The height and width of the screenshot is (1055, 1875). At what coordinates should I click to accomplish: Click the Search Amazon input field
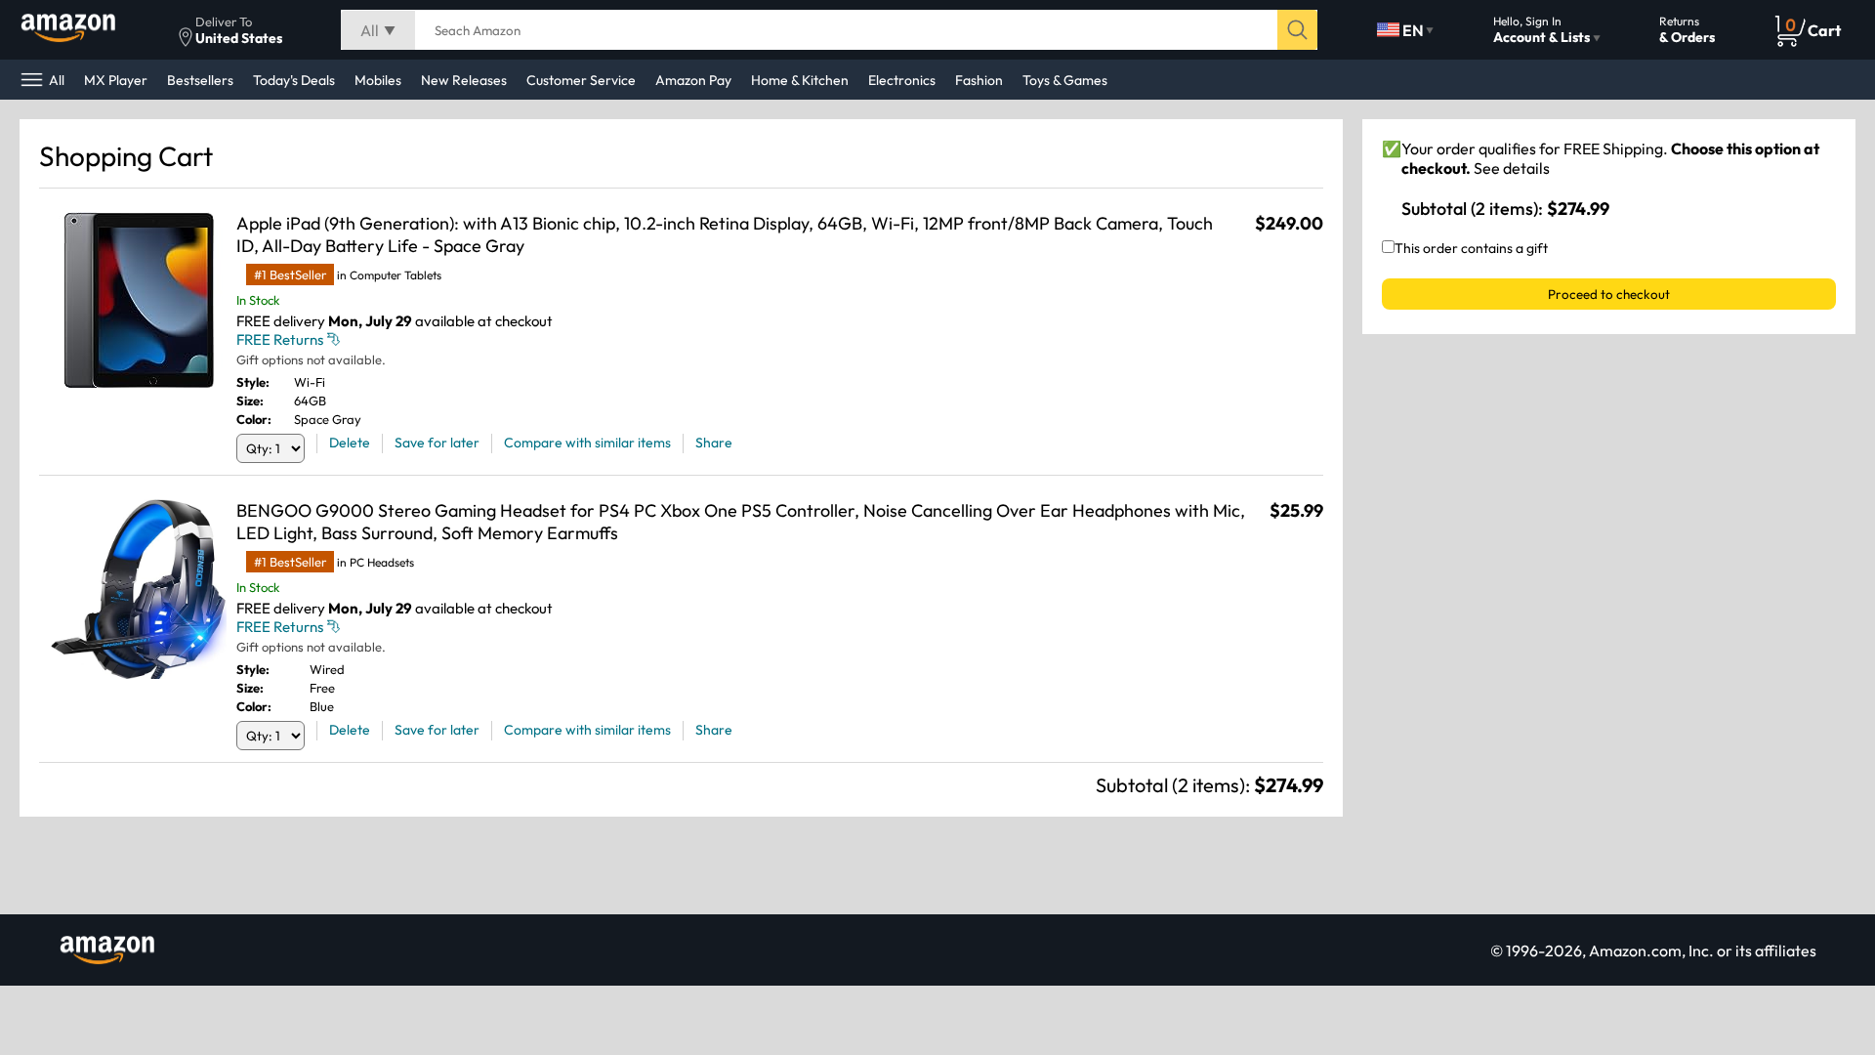click(x=846, y=30)
